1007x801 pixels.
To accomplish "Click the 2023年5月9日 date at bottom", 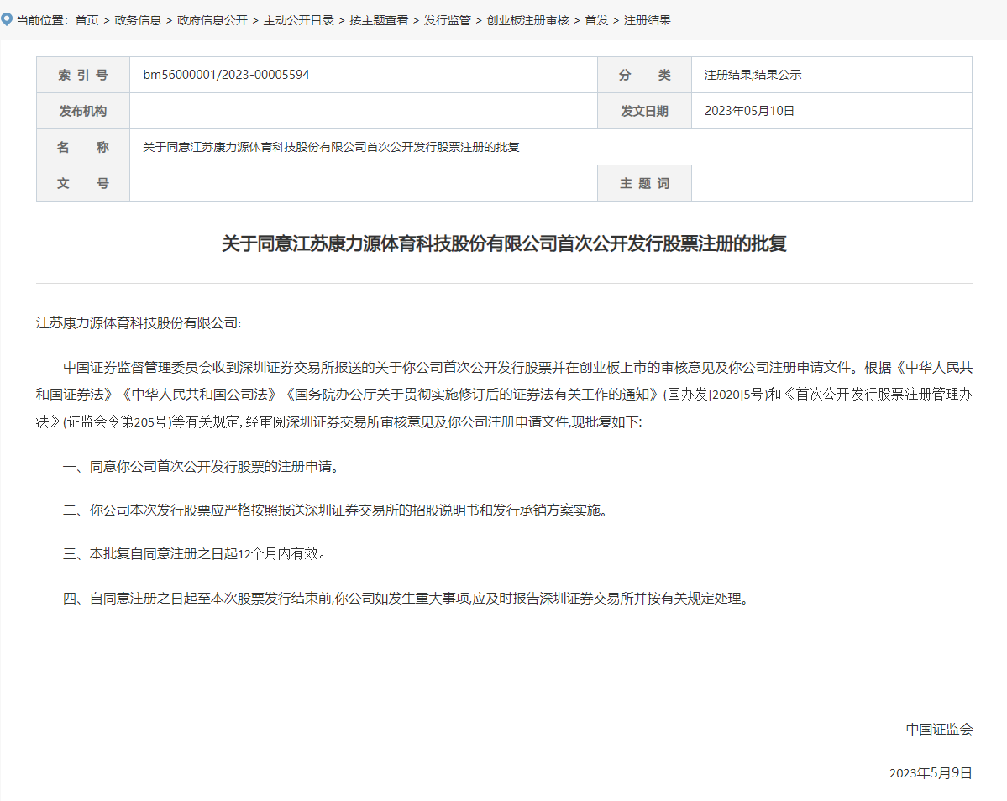I will click(x=931, y=773).
